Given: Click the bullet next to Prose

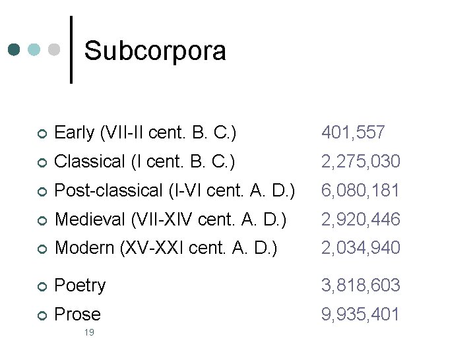Looking at the screenshot, I should (42, 315).
